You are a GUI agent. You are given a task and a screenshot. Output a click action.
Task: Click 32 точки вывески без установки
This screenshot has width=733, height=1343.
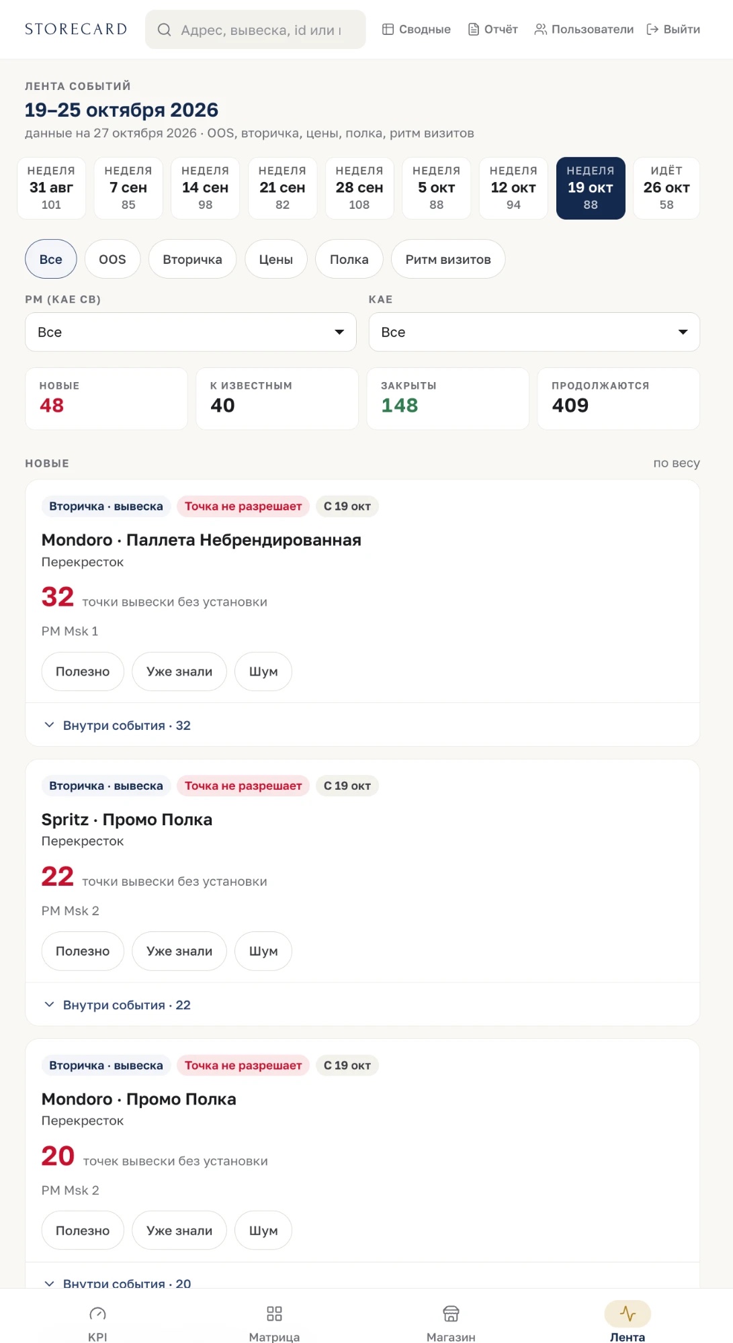pos(155,597)
